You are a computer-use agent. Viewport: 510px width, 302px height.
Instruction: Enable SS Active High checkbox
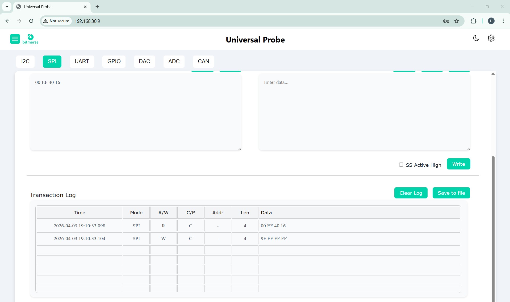pos(401,165)
